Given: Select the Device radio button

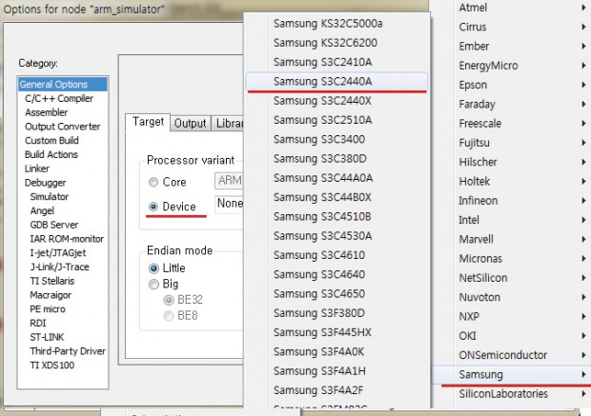Looking at the screenshot, I should [x=153, y=207].
